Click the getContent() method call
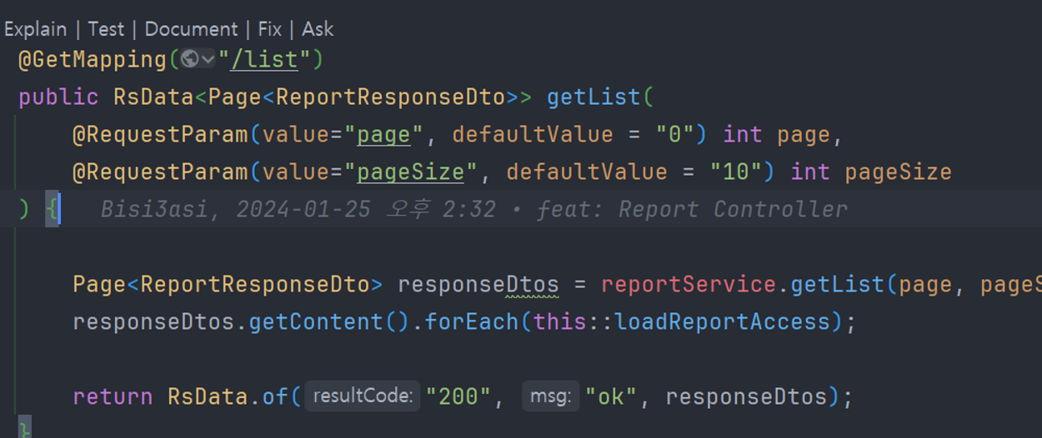Viewport: 1042px width, 438px height. coord(329,322)
